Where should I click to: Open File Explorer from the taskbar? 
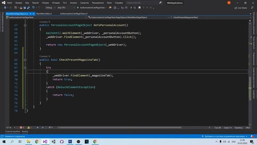point(29,141)
